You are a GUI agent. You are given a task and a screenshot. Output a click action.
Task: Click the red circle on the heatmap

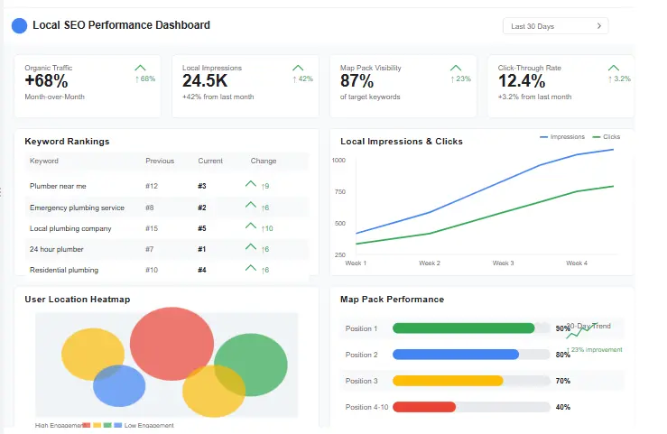[x=171, y=344]
